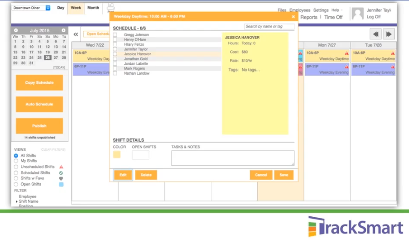Click the Print icon in the toolbar
Screen dimensions: 409x240
click(x=110, y=7)
